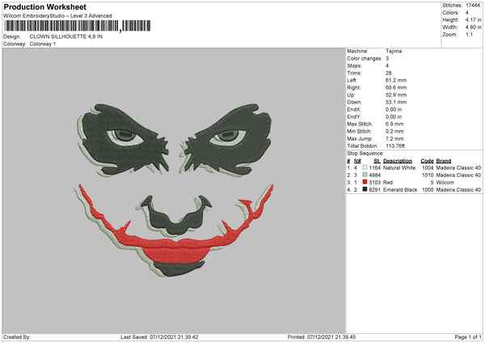The image size is (485, 343).
Task: Click the Production Worksheet title
Action: point(44,6)
